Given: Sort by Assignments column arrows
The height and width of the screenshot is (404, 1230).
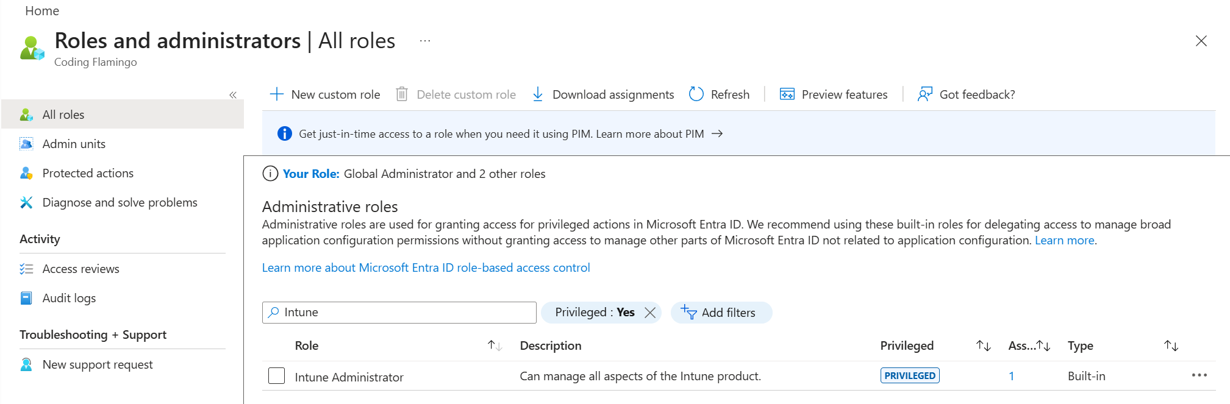Looking at the screenshot, I should 1043,346.
